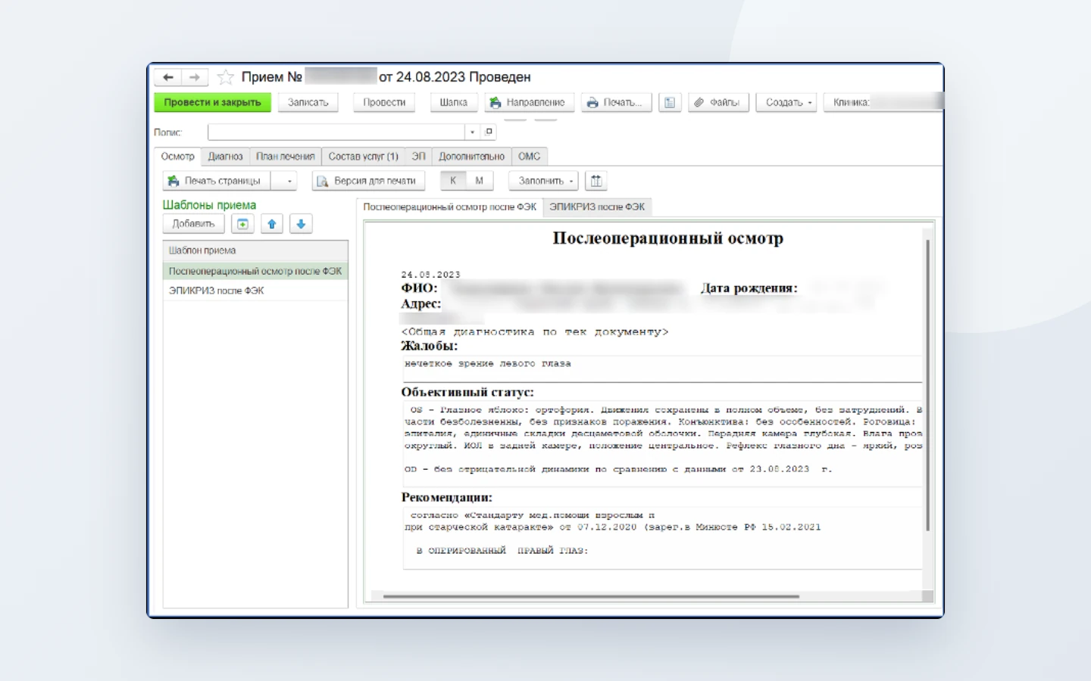
Task: Open table settings icon beside Заполнить
Action: pos(596,181)
